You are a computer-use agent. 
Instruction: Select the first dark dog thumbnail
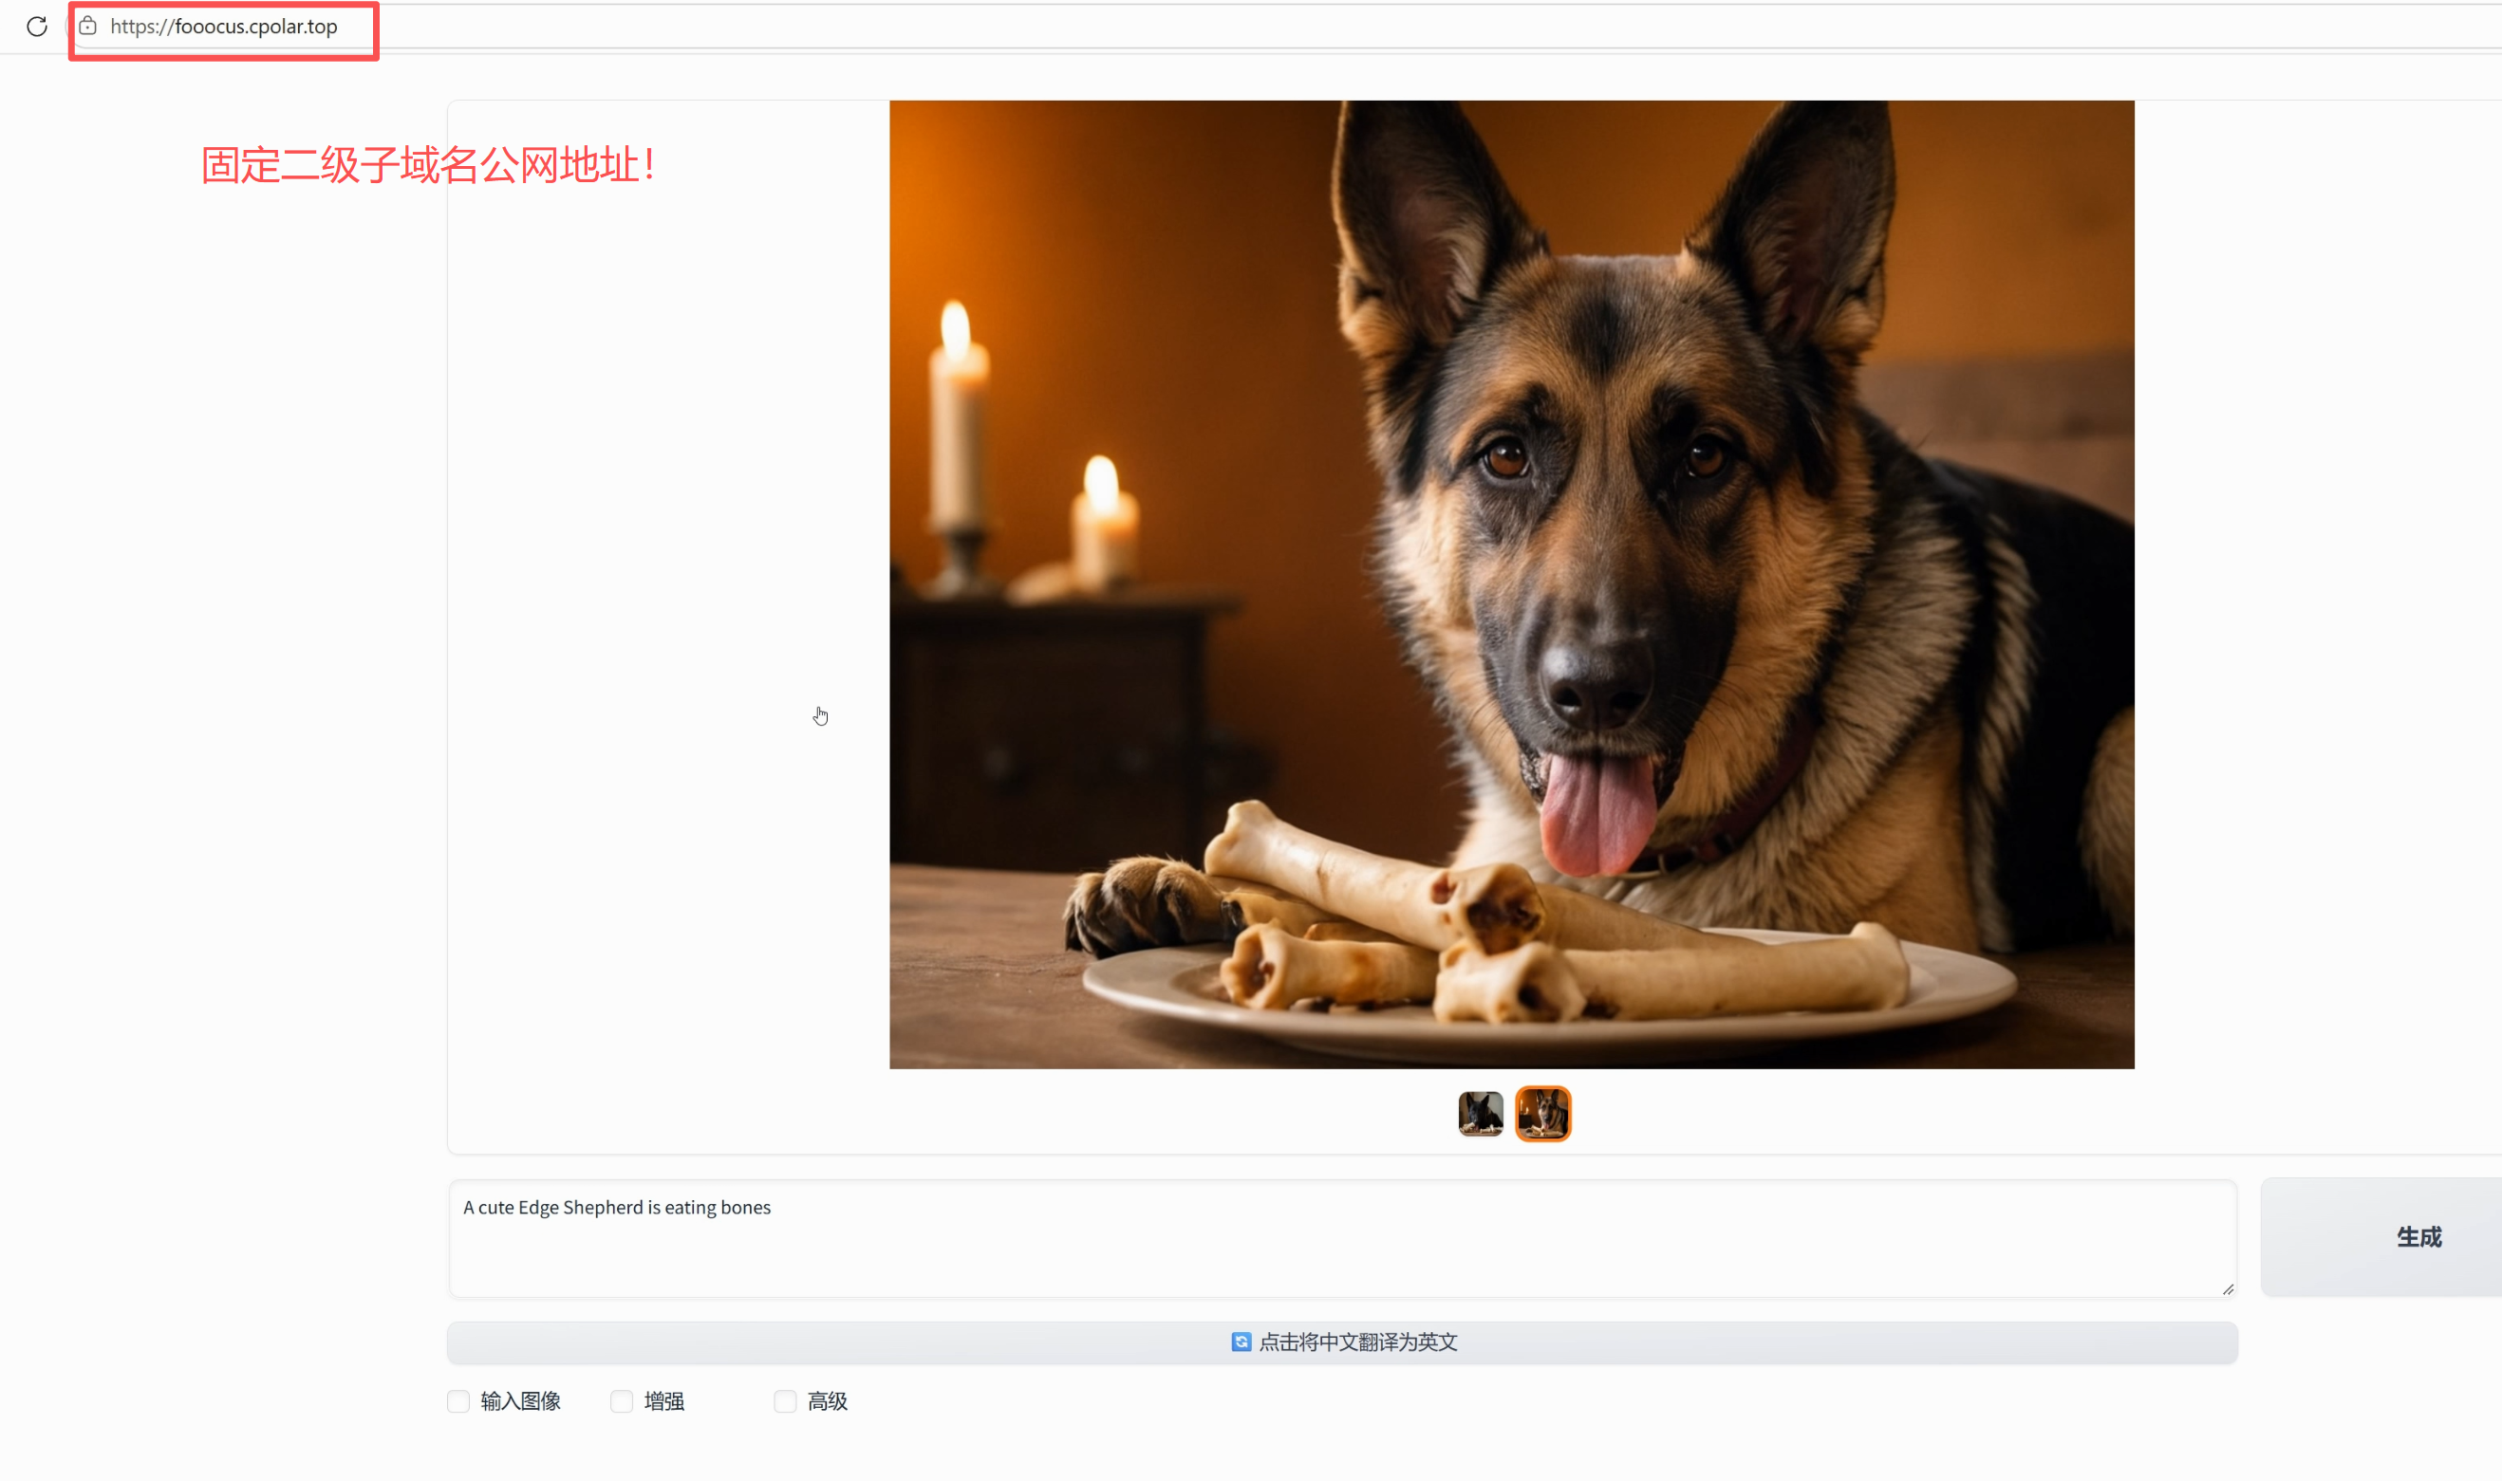[1481, 1114]
